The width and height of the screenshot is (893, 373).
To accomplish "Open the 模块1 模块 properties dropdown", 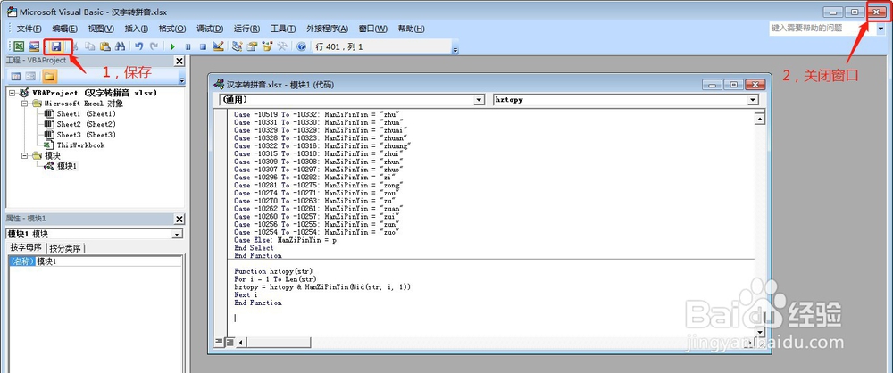I will [177, 234].
